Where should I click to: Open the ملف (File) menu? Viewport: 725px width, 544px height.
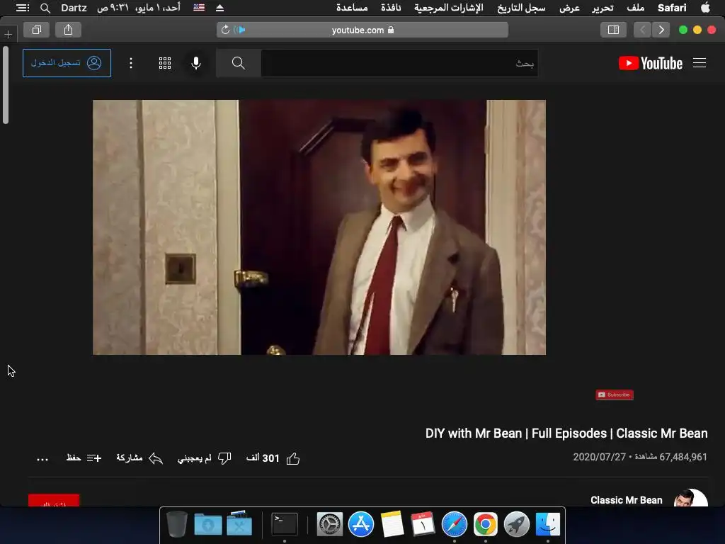tap(635, 7)
